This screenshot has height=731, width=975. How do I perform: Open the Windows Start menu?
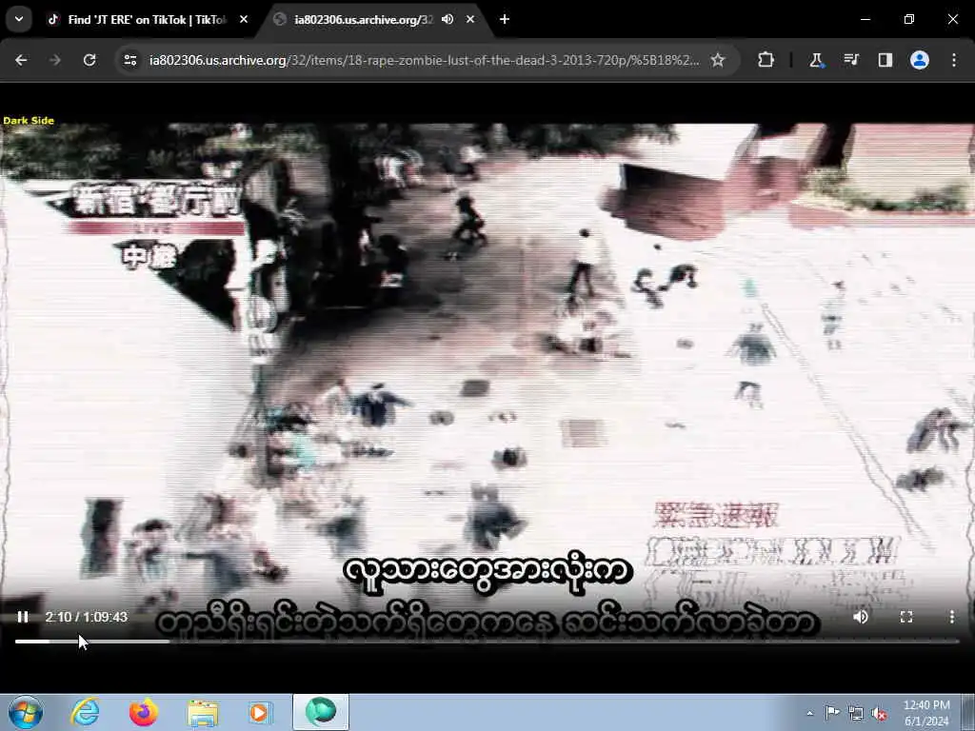26,712
